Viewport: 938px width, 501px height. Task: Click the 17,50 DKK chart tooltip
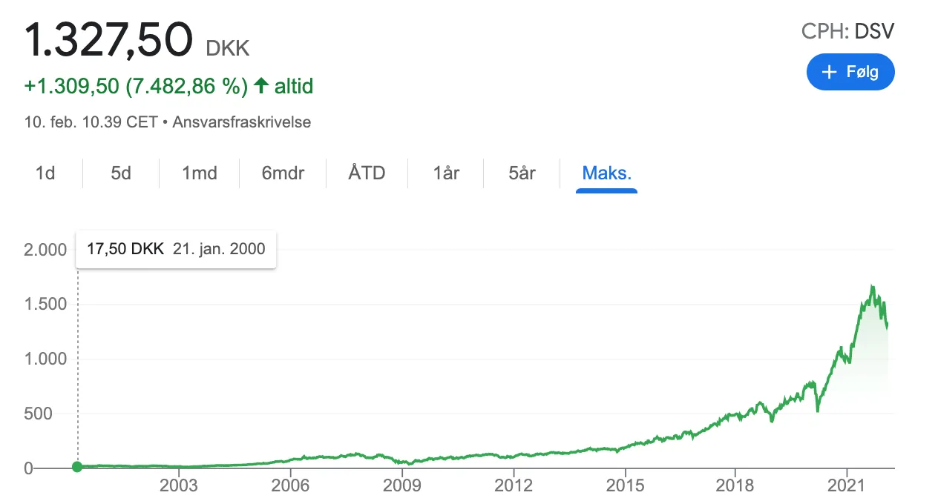pos(176,249)
